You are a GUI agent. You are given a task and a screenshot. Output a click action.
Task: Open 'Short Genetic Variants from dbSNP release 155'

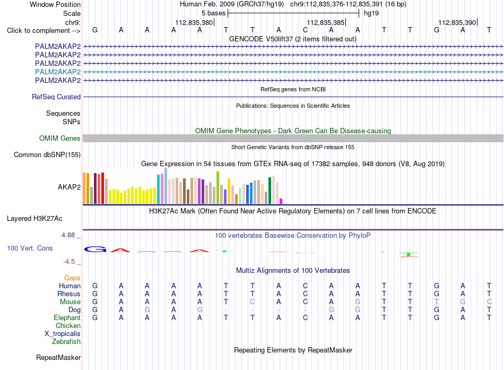coord(293,147)
